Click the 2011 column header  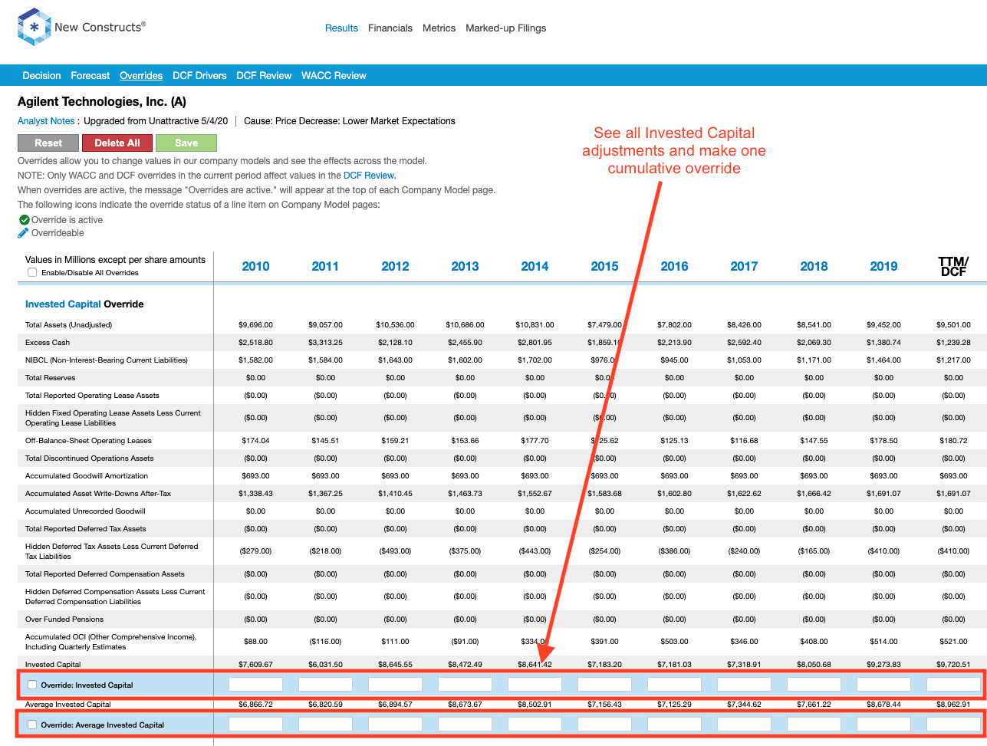click(325, 266)
